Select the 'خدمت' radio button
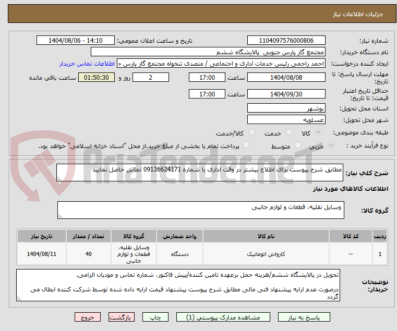The height and width of the screenshot is (331, 397). click(289, 132)
